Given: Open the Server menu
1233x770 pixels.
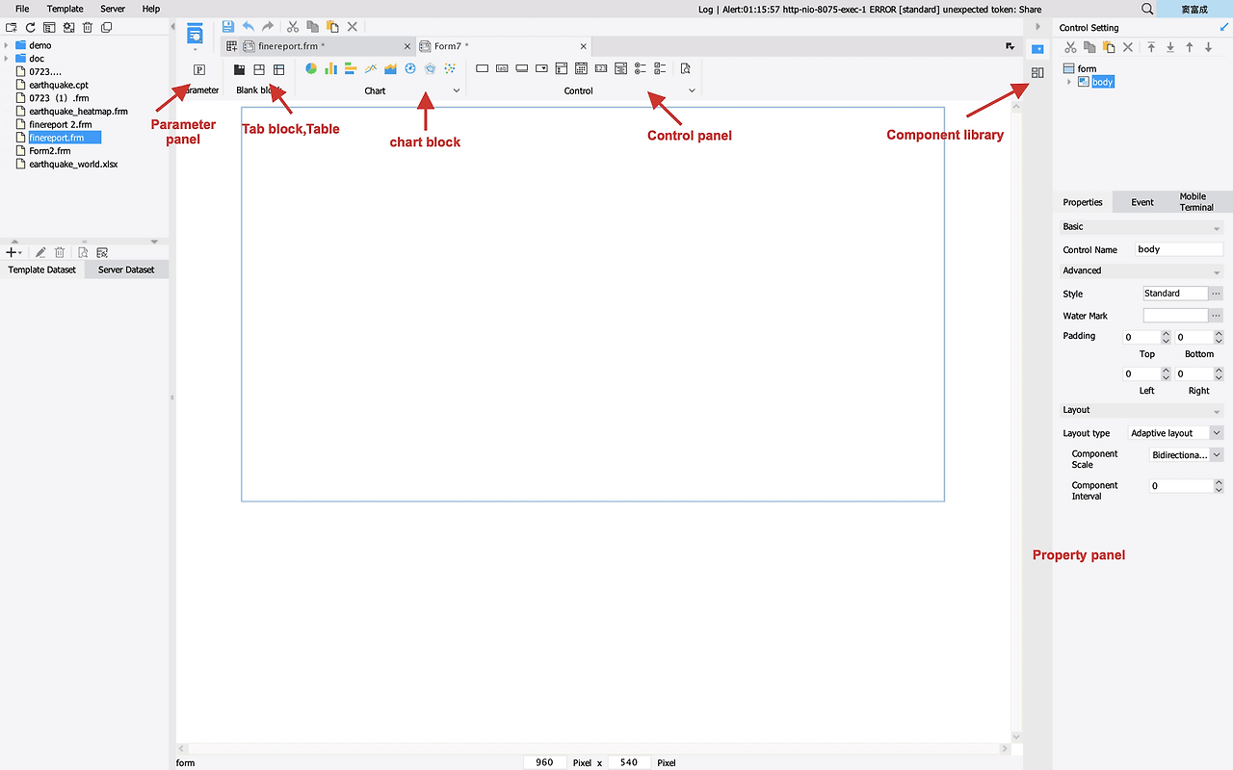Looking at the screenshot, I should pos(113,9).
